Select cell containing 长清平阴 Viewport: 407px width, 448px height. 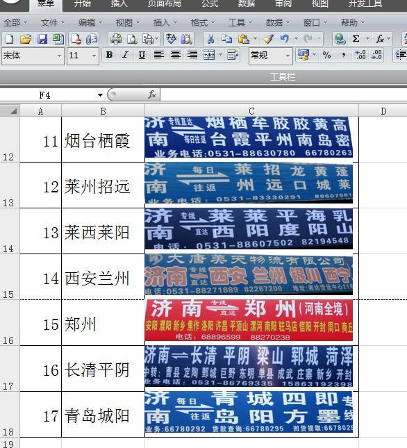pyautogui.click(x=103, y=369)
